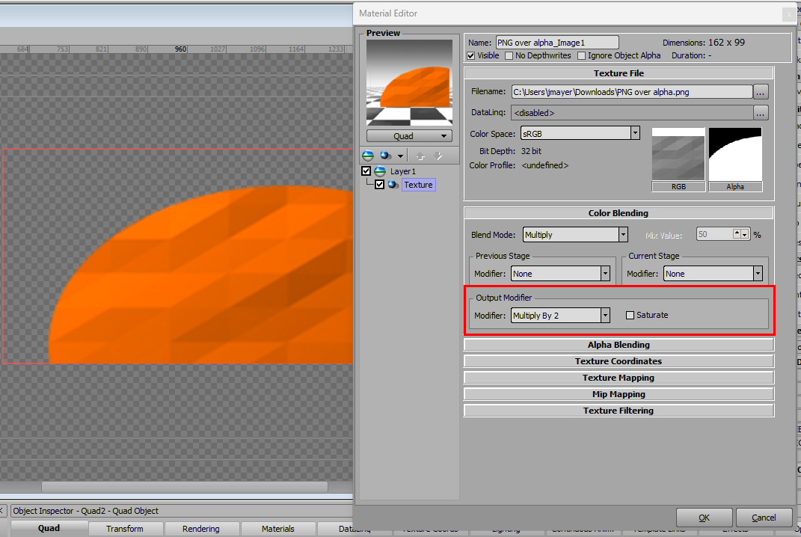Expand the Texture Mapping section
The width and height of the screenshot is (801, 537).
pyautogui.click(x=619, y=378)
